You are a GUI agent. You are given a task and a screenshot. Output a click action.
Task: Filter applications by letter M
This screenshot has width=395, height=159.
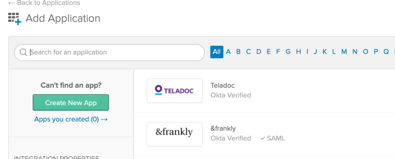pos(344,52)
